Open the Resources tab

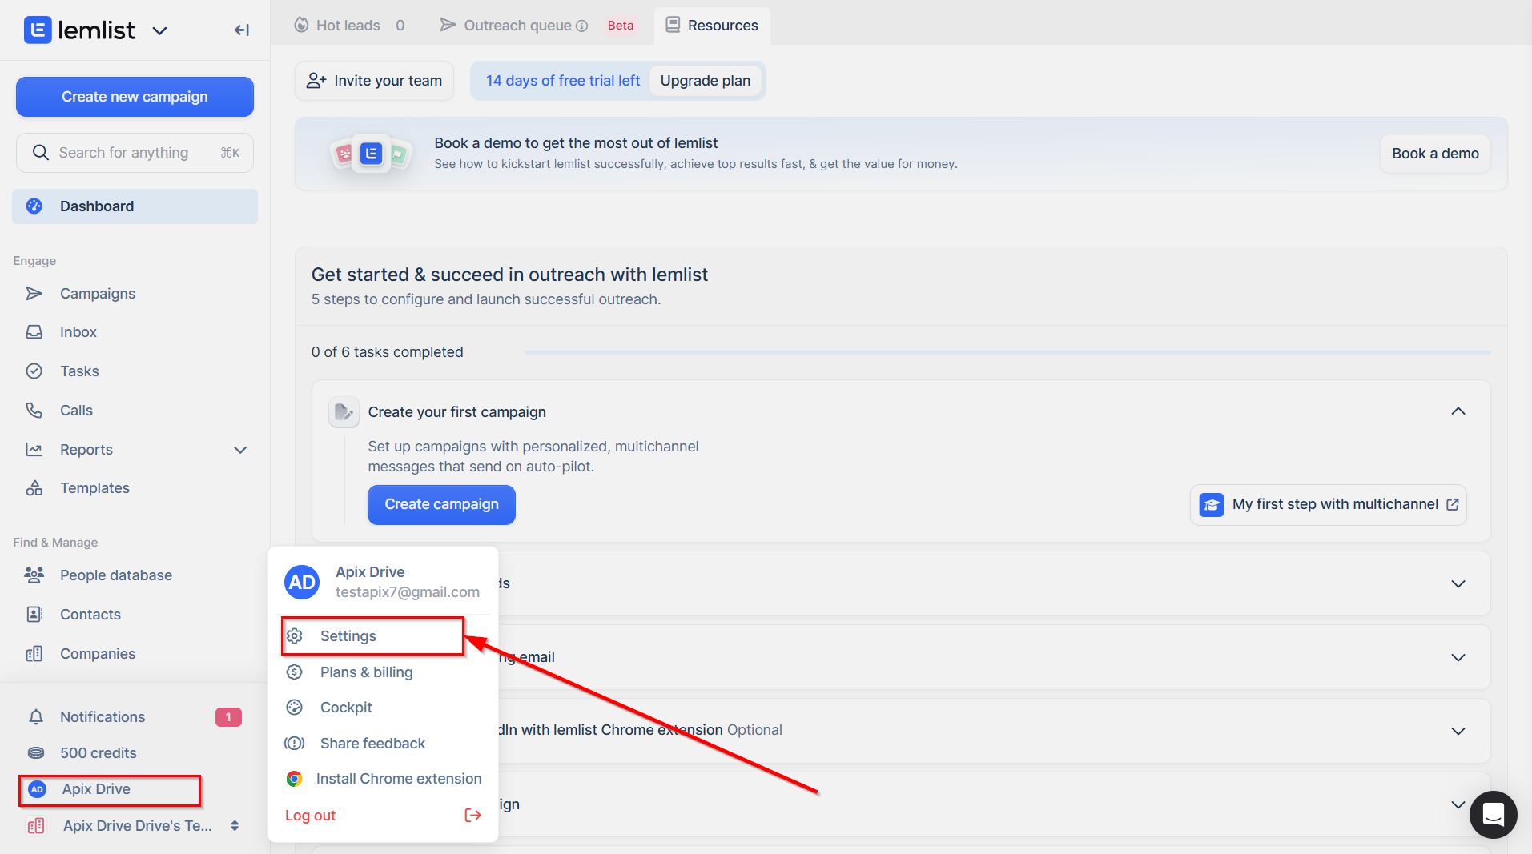click(712, 26)
